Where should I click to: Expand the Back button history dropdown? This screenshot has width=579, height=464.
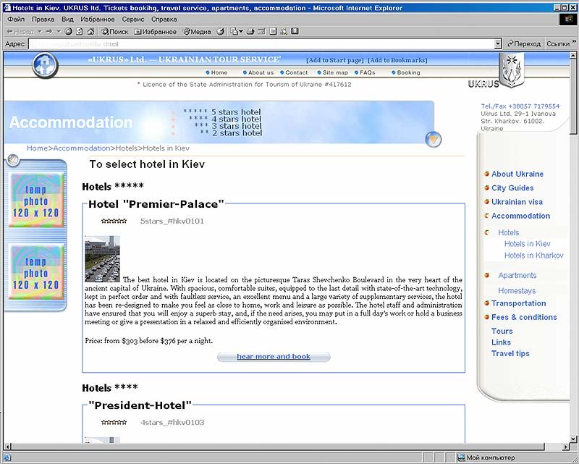pos(39,32)
